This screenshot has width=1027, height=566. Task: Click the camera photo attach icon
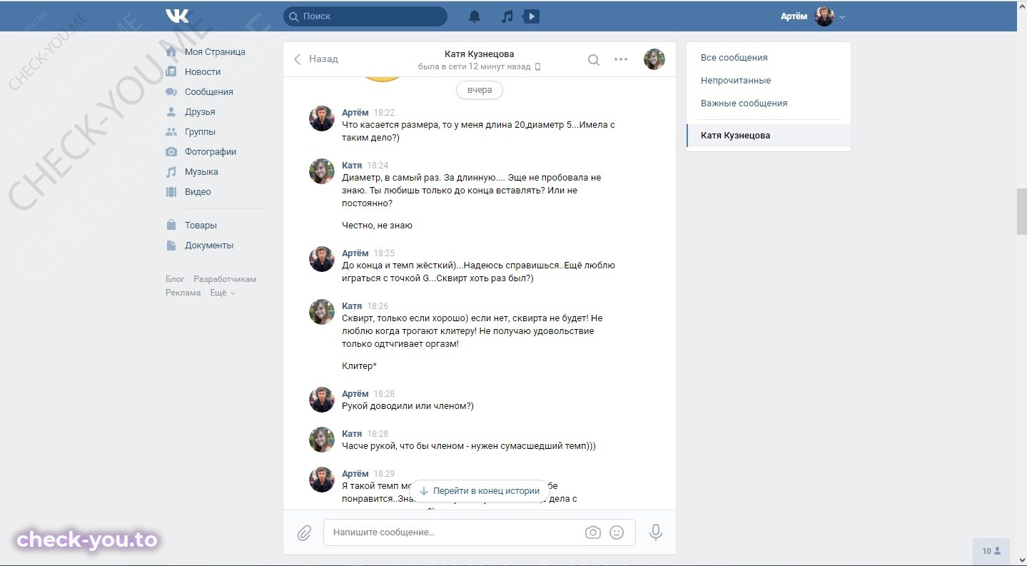coord(592,532)
